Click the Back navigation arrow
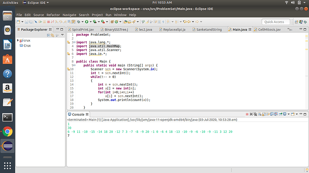Viewport: 309px width, 173px height. click(189, 21)
